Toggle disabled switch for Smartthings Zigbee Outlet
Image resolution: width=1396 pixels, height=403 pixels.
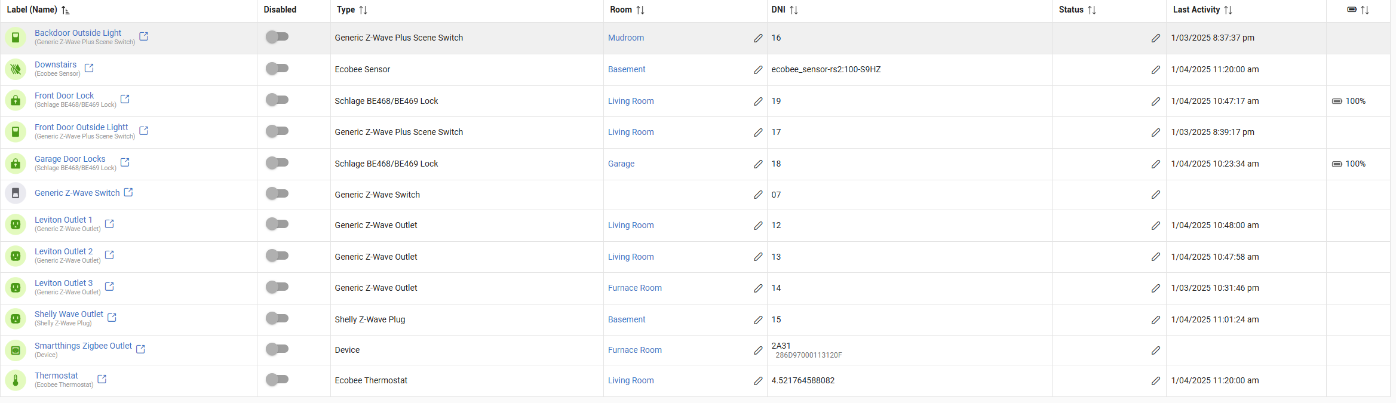(x=277, y=349)
